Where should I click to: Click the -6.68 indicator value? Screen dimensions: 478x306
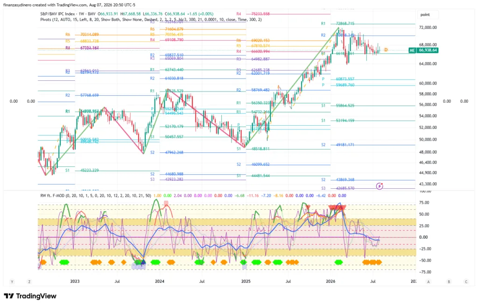pyautogui.click(x=240, y=196)
